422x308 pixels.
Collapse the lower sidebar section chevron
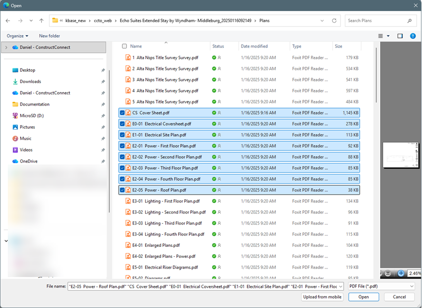coord(6,241)
